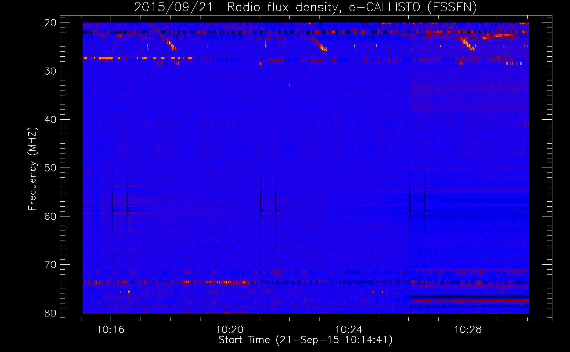
Task: Click the frequency tick label "30"
Action: point(51,71)
